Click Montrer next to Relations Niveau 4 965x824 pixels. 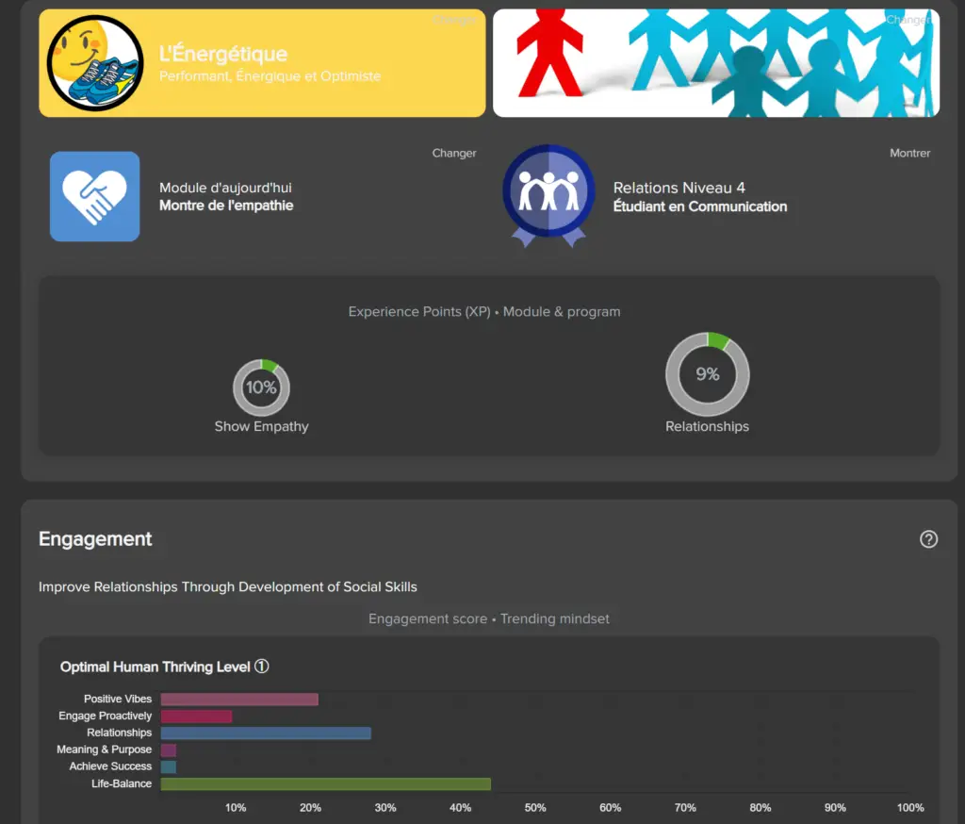909,153
